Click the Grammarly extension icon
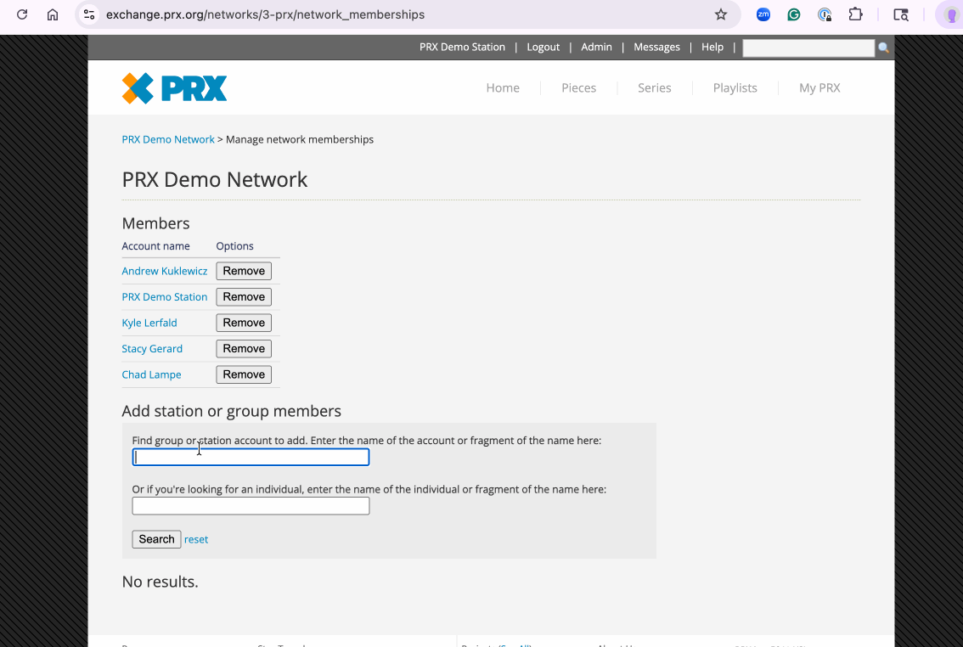The height and width of the screenshot is (647, 963). point(794,14)
